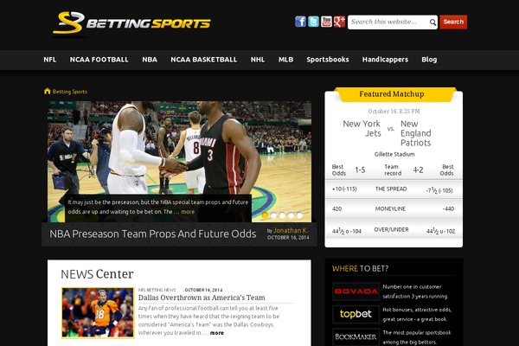This screenshot has width=519, height=346.
Task: Click Bovada description about customer satisfaction
Action: coord(415,292)
